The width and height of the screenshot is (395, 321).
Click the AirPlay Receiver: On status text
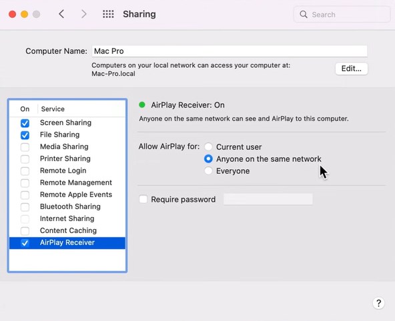tap(187, 105)
